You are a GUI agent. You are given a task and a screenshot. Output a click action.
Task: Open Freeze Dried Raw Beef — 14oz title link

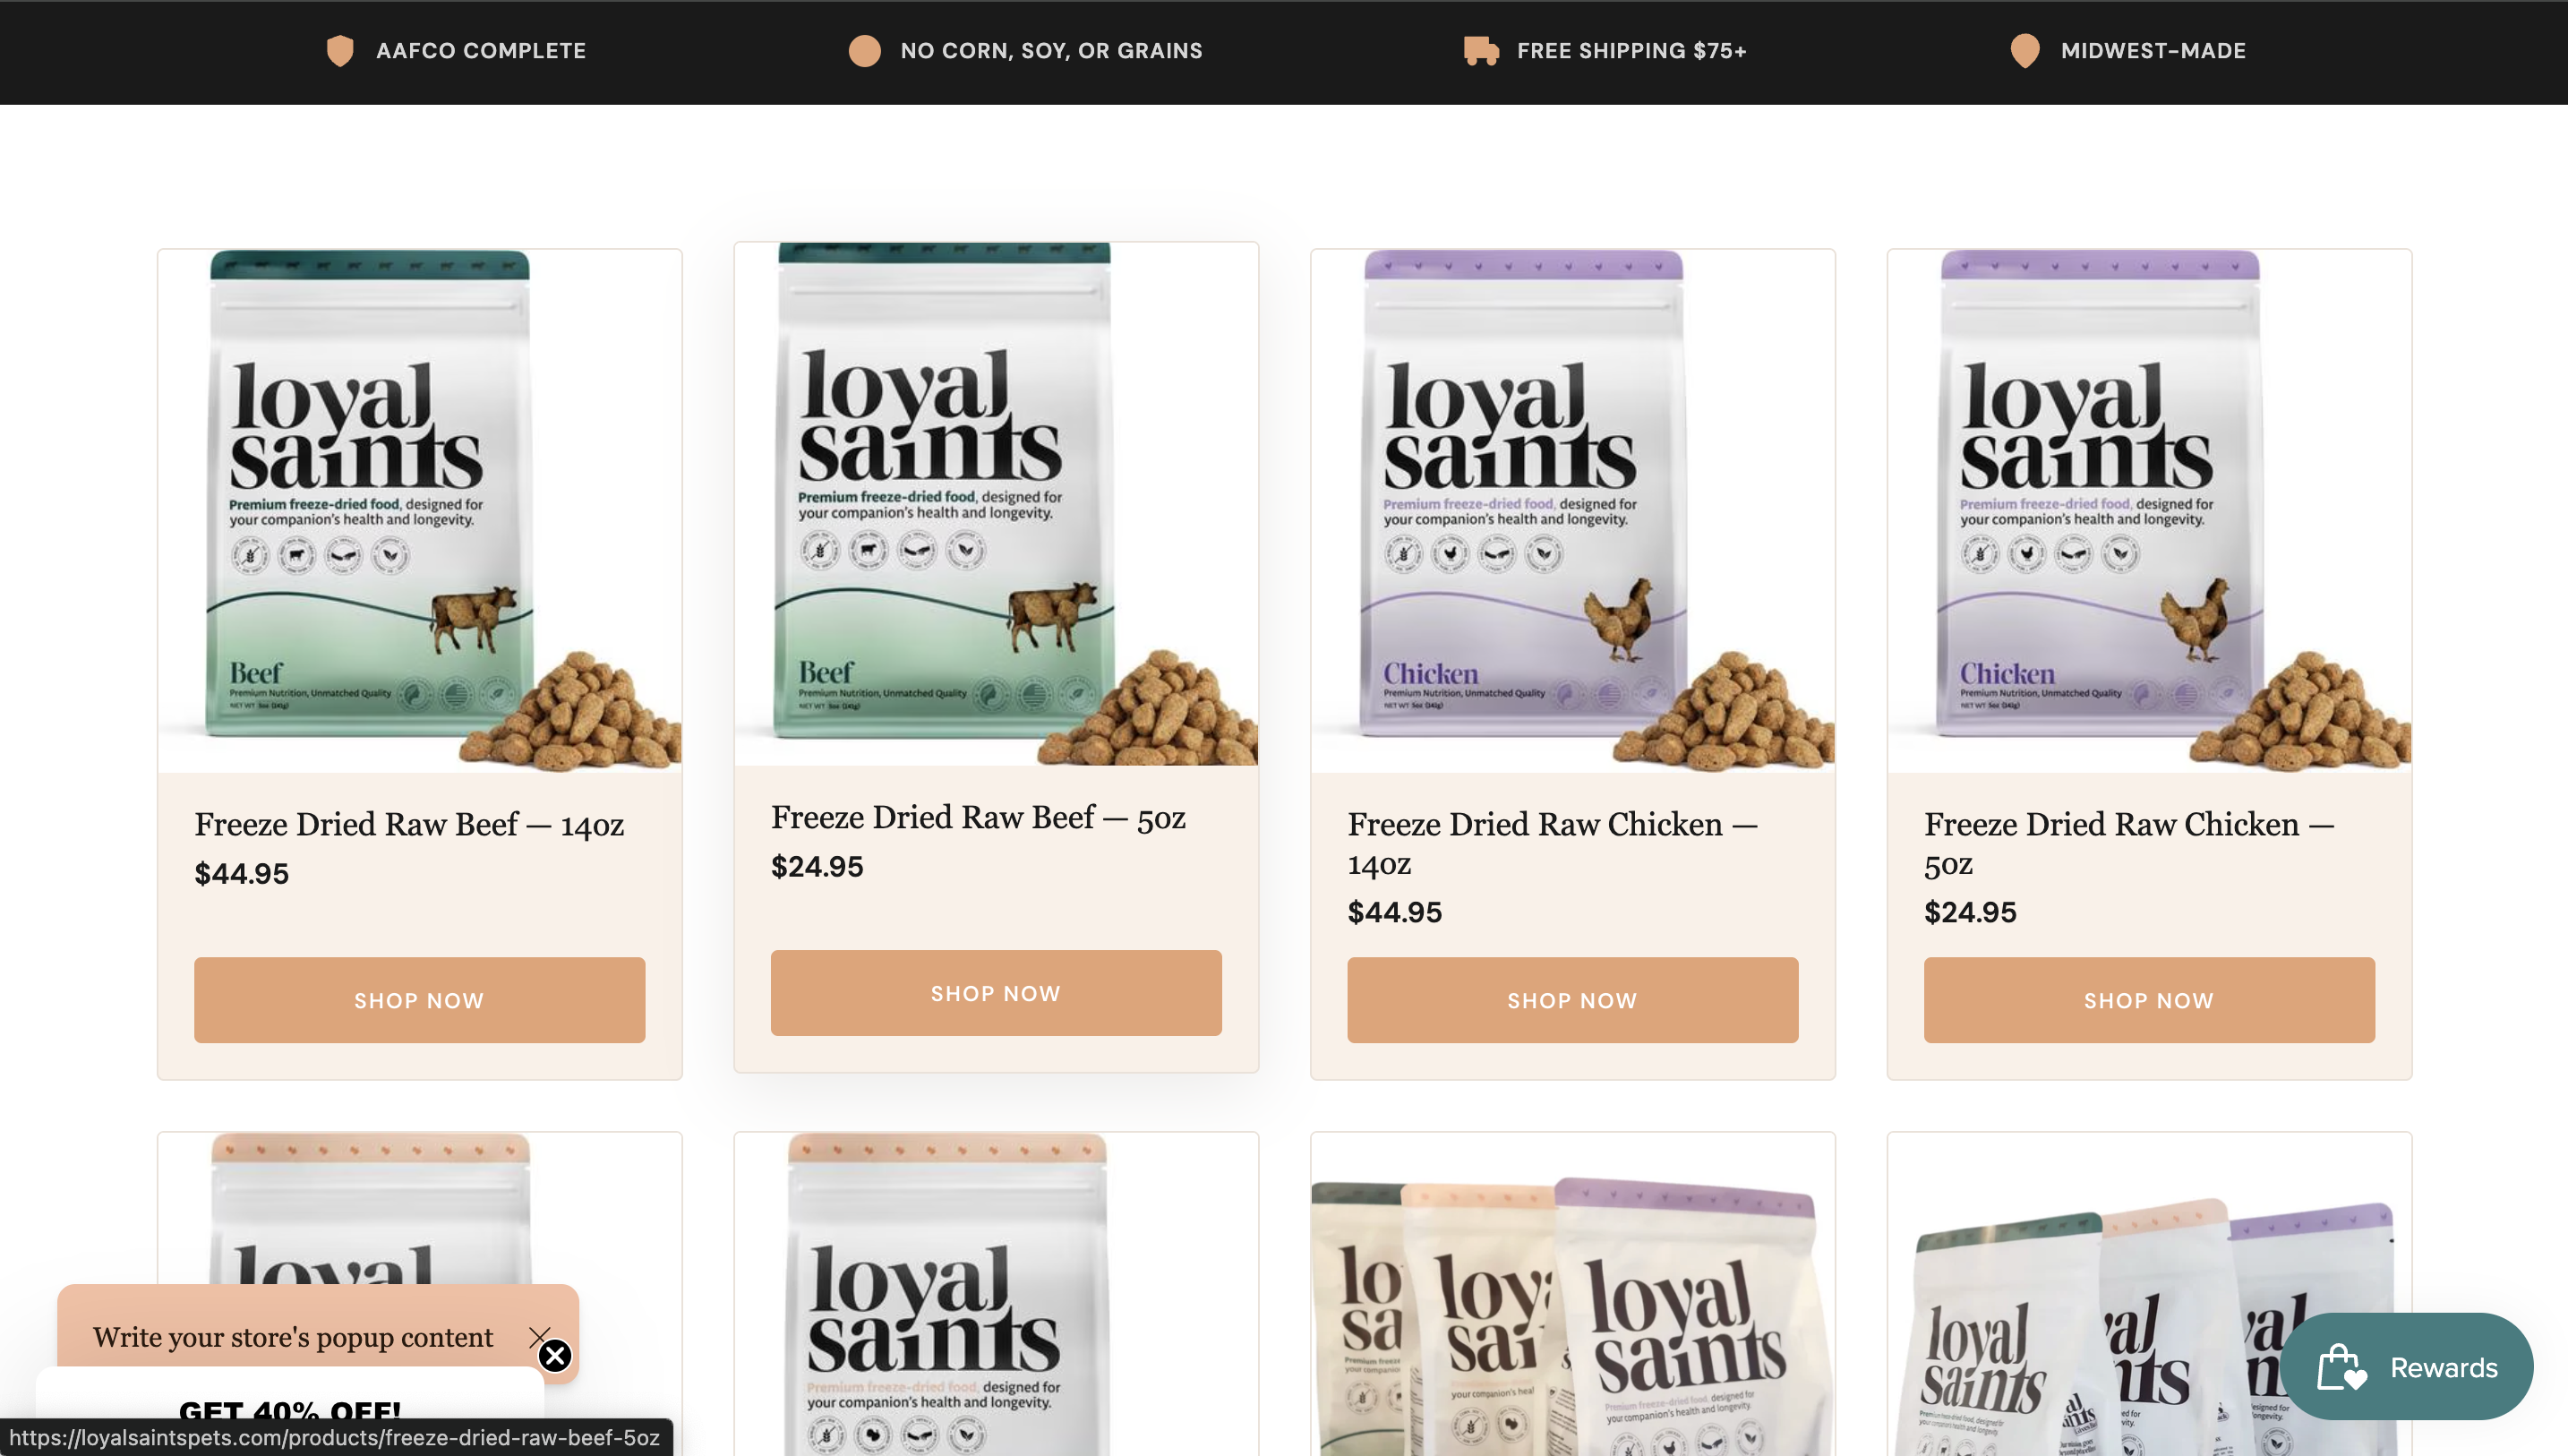click(409, 824)
